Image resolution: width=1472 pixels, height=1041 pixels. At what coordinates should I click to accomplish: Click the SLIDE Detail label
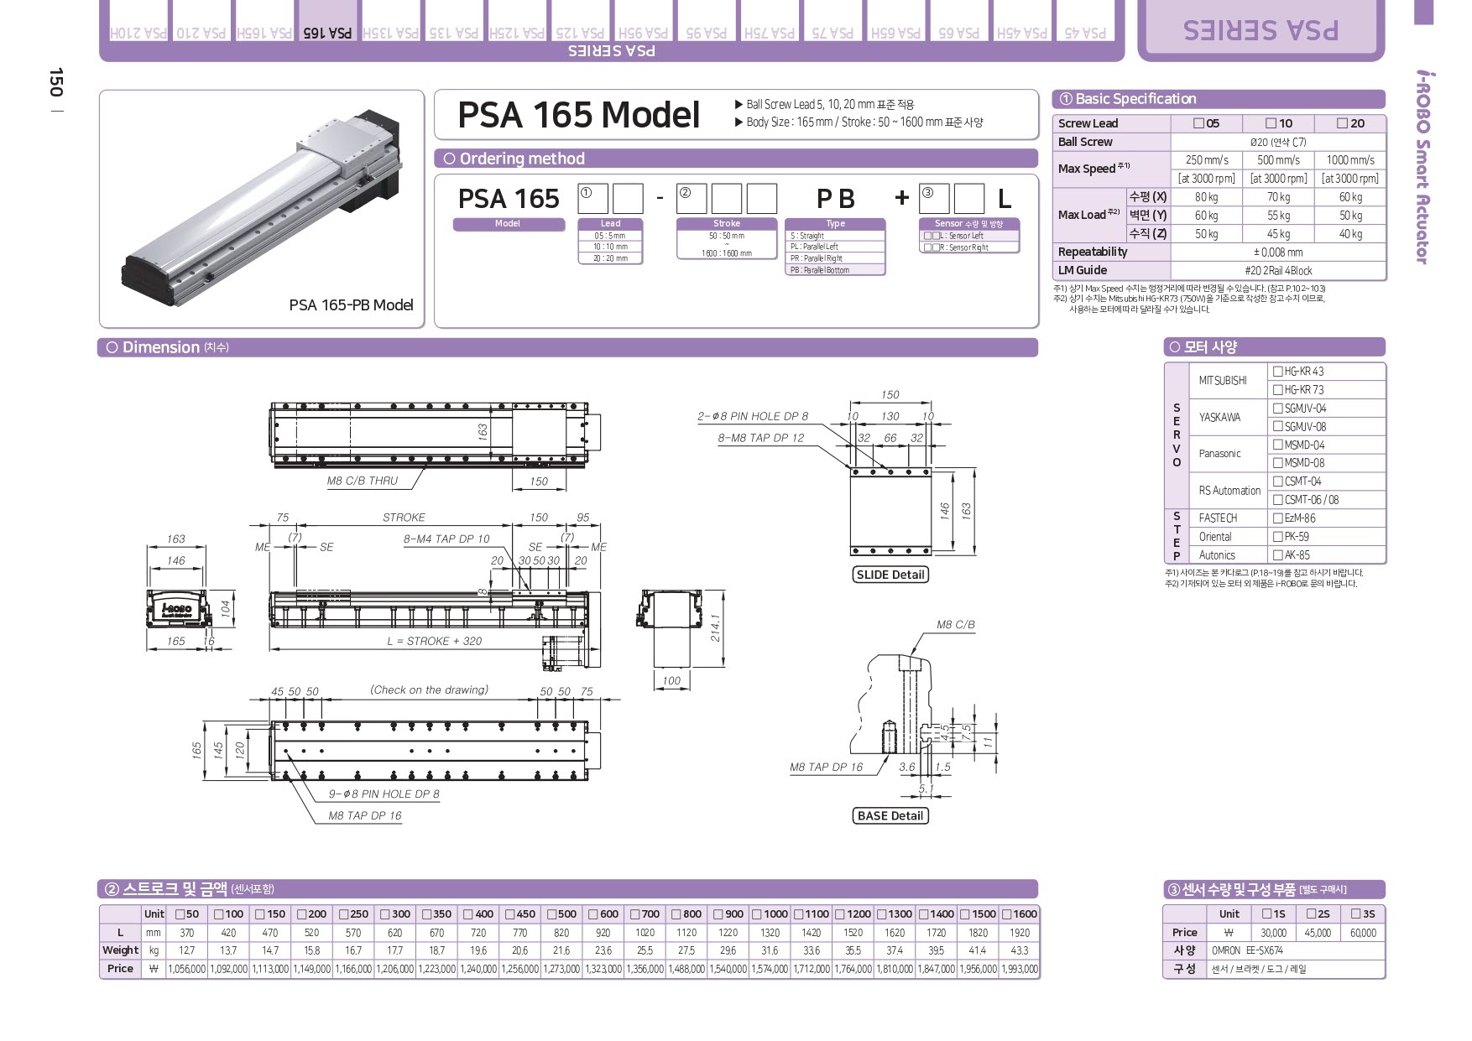point(890,575)
